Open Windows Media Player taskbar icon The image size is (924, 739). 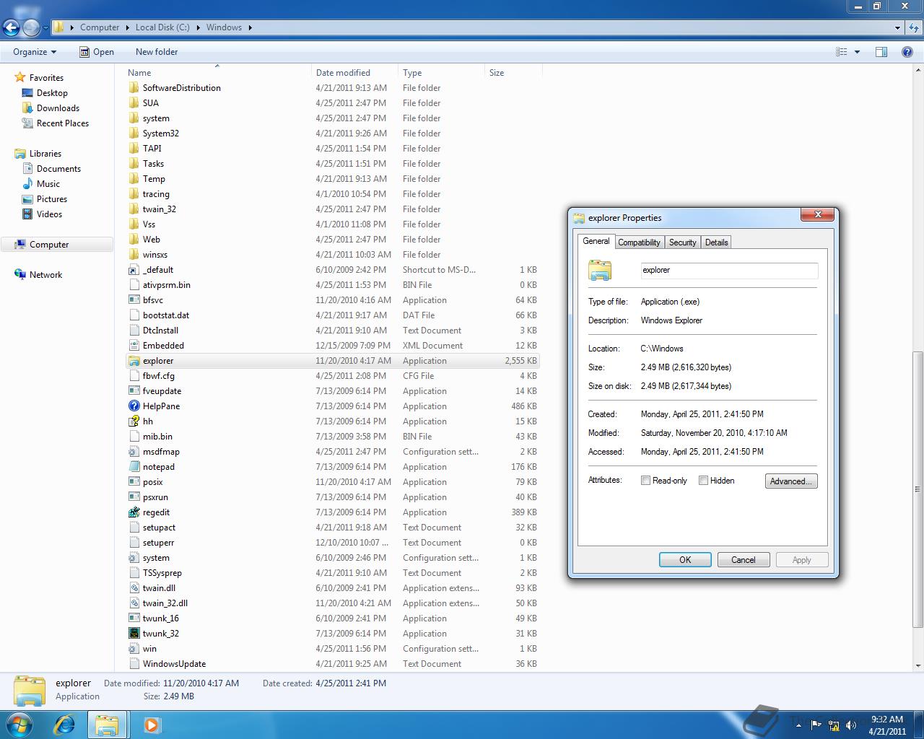(152, 725)
